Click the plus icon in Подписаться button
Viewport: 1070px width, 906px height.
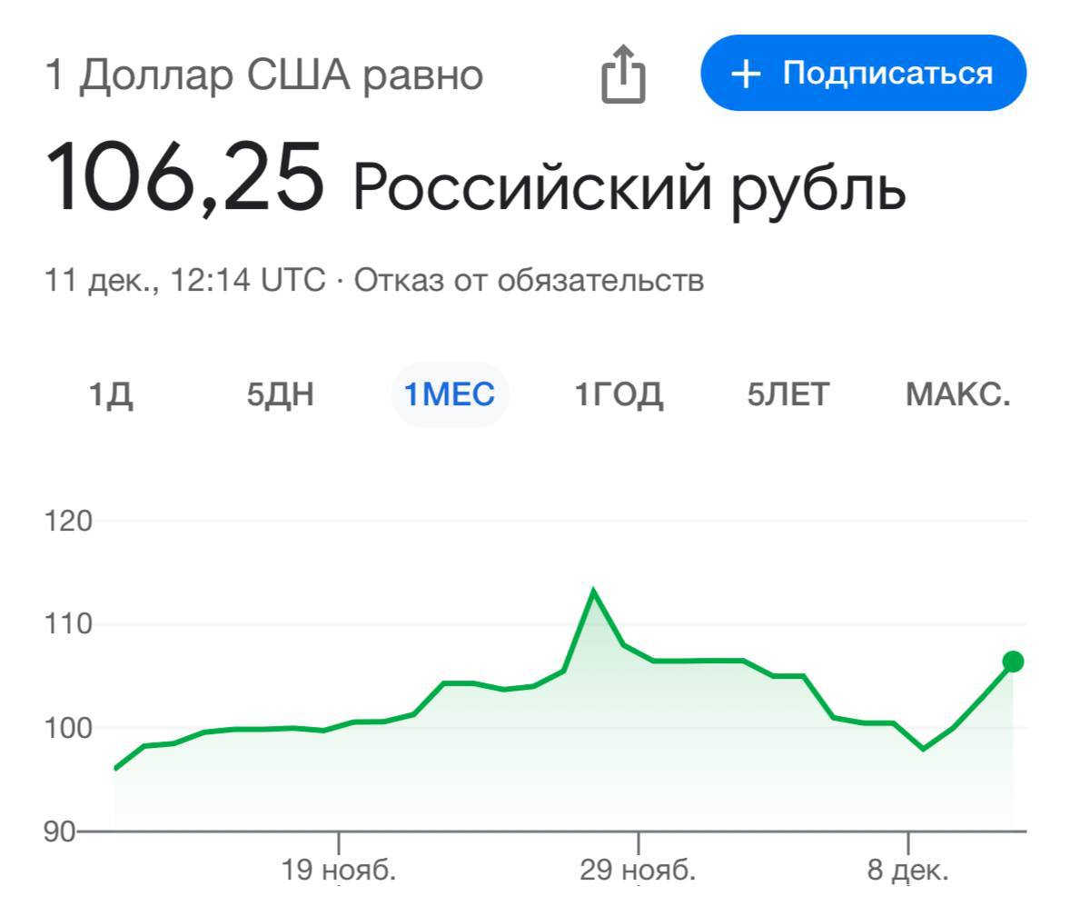[x=745, y=75]
